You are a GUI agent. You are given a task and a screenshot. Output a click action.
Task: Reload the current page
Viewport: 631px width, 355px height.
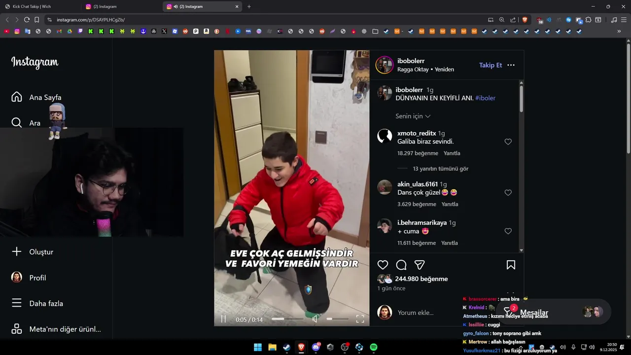click(27, 20)
